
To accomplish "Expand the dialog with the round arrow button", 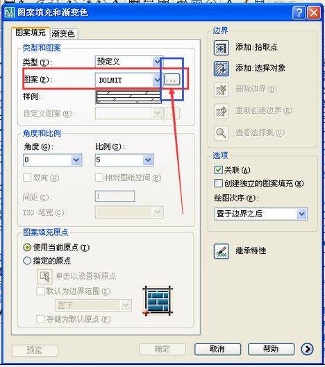I will click(x=307, y=349).
